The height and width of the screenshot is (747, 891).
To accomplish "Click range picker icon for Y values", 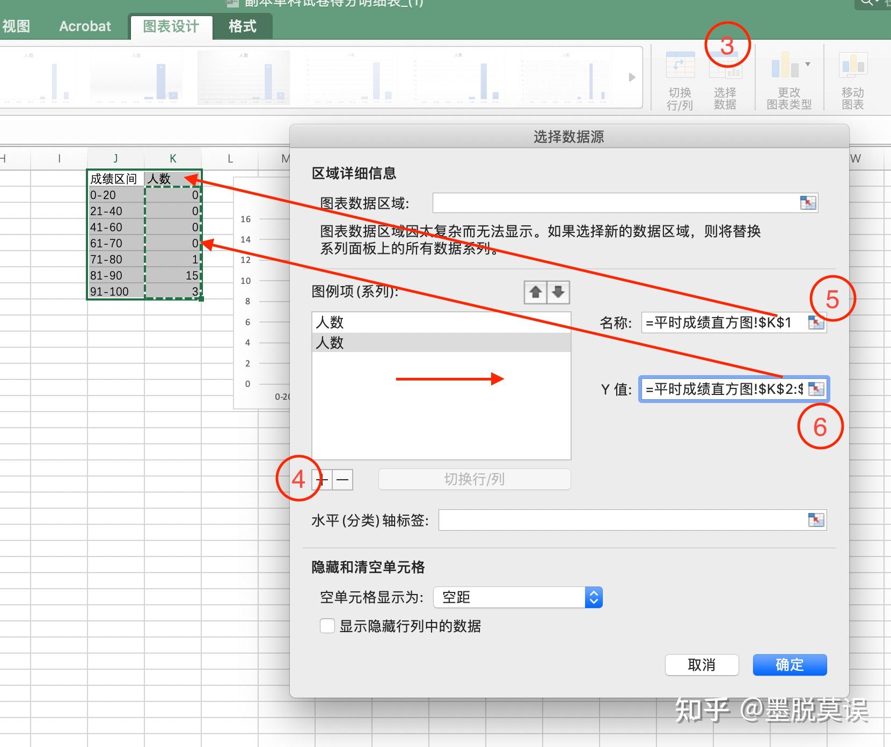I will pyautogui.click(x=816, y=389).
